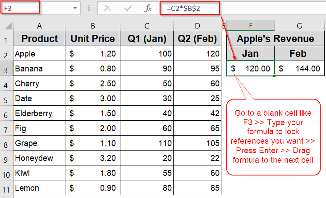Open the Name Box dropdown arrow
326x198 pixels.
tap(75, 8)
